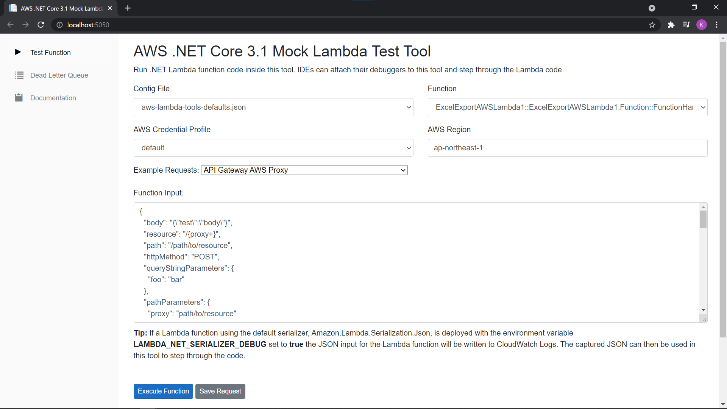Screen dimensions: 727x409
Task: Go forward using the browser forward arrow
Action: (x=25, y=25)
